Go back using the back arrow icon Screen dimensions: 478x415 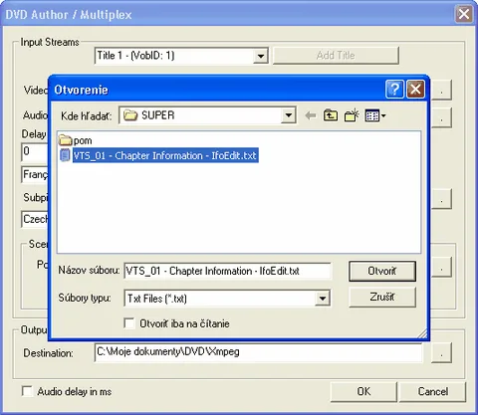click(311, 115)
